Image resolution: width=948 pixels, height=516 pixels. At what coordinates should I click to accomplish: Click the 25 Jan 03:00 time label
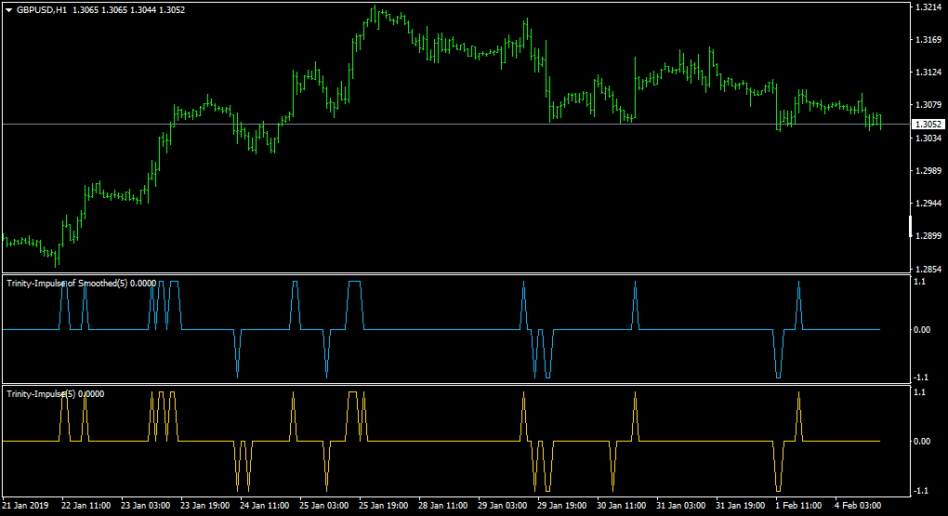324,505
